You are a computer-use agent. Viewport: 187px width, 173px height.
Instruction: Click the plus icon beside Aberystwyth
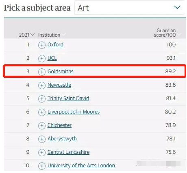tap(42, 139)
